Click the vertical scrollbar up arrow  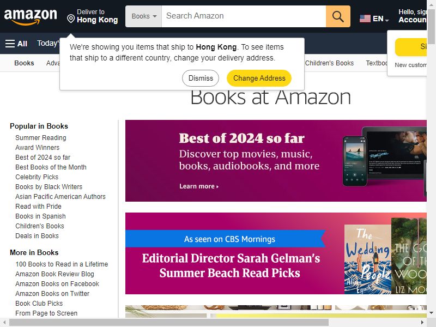point(431,4)
